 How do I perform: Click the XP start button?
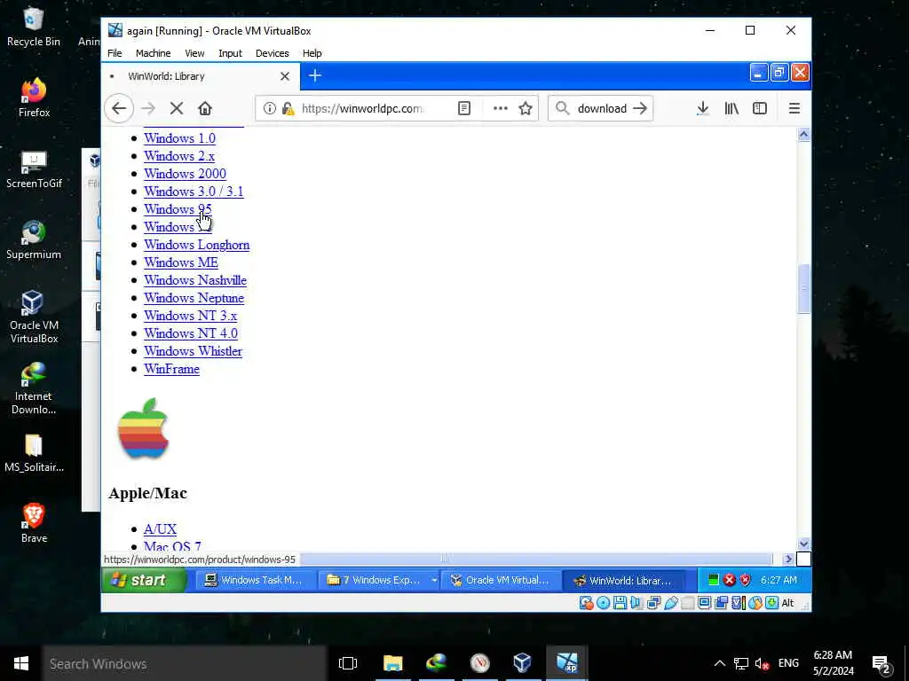click(x=145, y=580)
